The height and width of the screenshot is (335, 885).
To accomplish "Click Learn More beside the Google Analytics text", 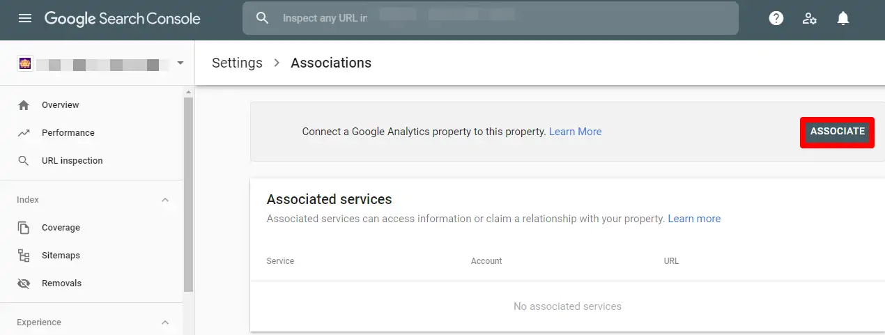I will [575, 132].
